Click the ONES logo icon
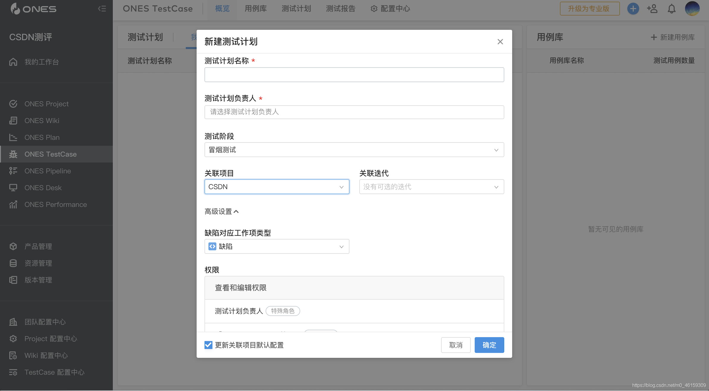The height and width of the screenshot is (391, 709). pos(15,9)
